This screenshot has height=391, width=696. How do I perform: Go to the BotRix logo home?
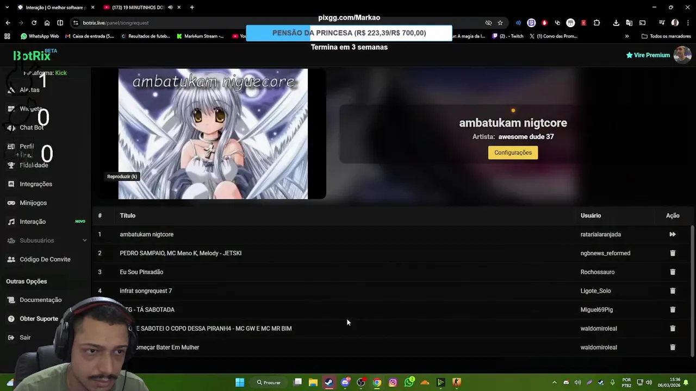point(32,55)
